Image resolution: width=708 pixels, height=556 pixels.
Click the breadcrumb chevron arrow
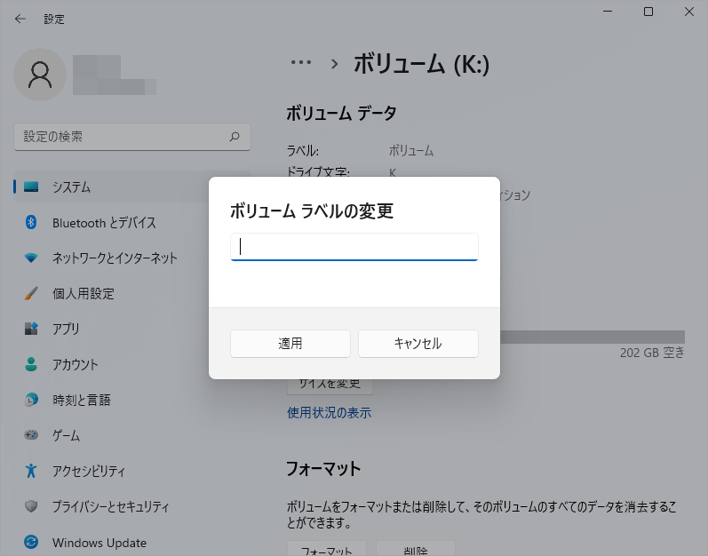pyautogui.click(x=334, y=64)
